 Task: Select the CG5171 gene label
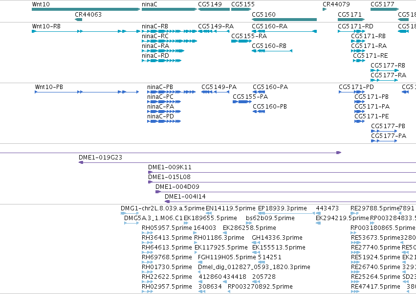(x=350, y=14)
